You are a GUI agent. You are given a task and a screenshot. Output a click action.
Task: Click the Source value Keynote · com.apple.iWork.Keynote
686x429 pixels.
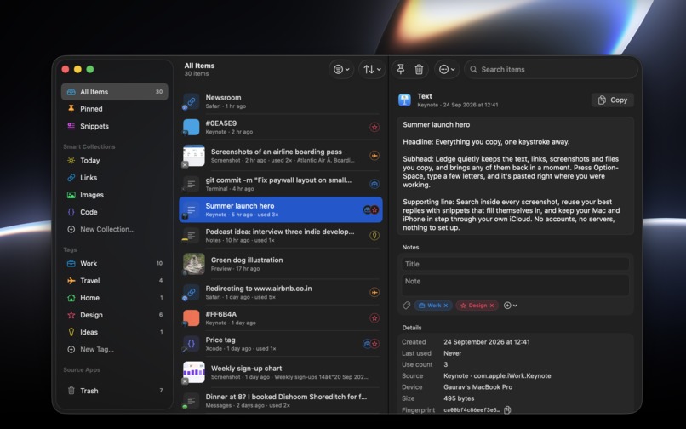[x=497, y=375]
